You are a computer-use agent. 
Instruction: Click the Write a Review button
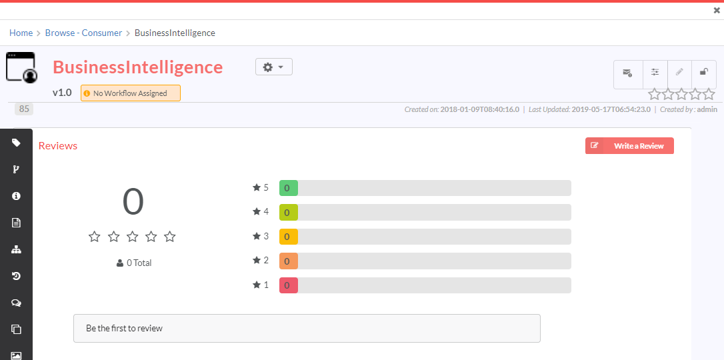pos(629,146)
